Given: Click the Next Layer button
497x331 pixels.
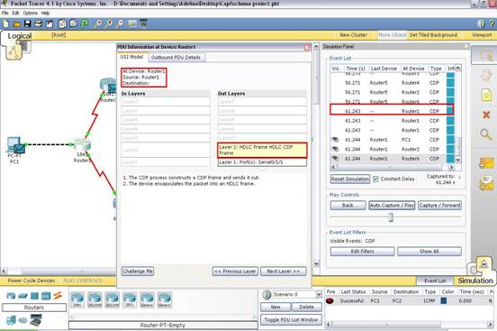Looking at the screenshot, I should [x=284, y=271].
